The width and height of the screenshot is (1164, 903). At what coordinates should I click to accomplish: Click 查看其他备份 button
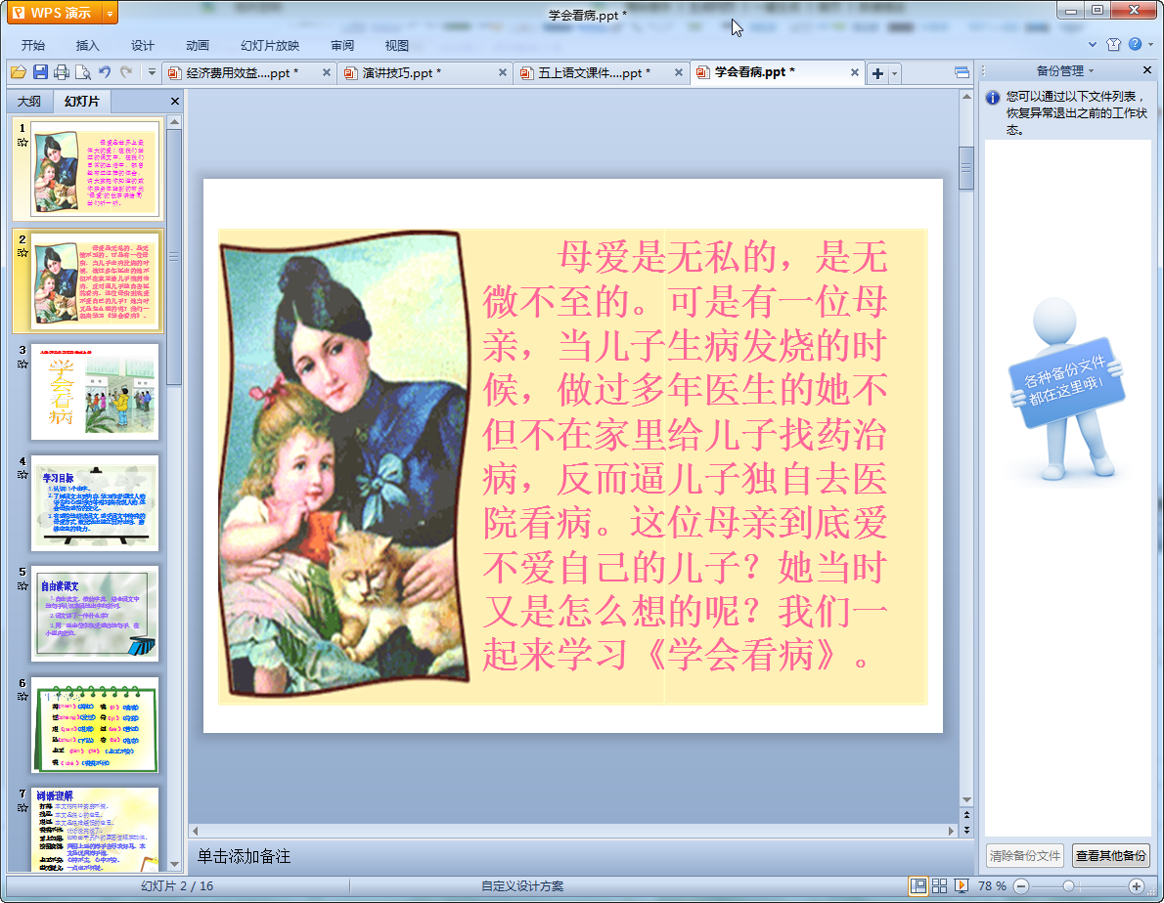[1110, 855]
